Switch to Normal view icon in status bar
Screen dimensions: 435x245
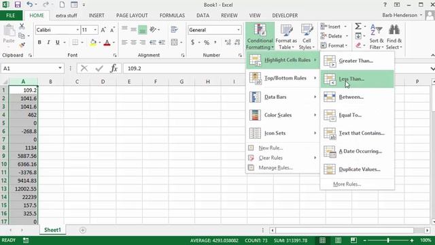(322, 240)
